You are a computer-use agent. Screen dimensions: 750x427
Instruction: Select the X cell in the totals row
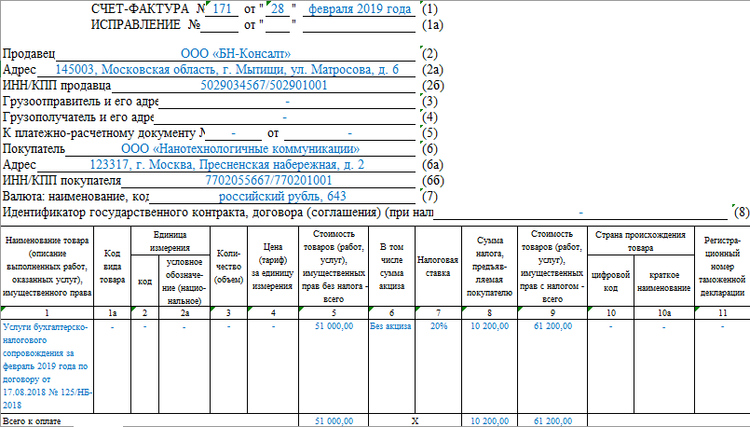415,421
